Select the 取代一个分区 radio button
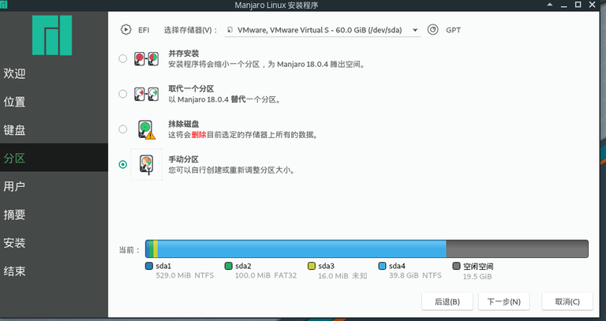Screen dimensions: 606x321 (x=122, y=94)
